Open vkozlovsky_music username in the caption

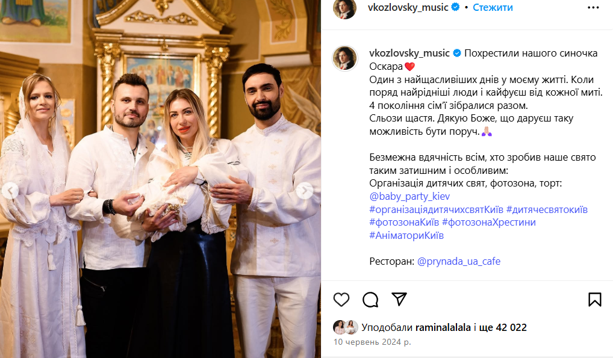click(409, 53)
